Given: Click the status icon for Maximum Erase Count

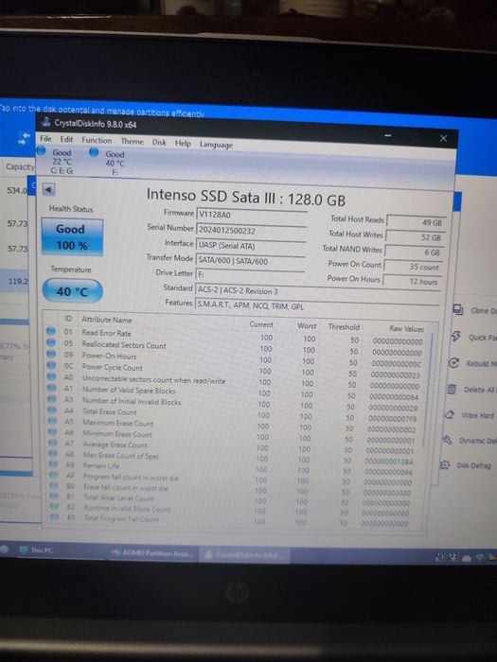Looking at the screenshot, I should (x=52, y=421).
